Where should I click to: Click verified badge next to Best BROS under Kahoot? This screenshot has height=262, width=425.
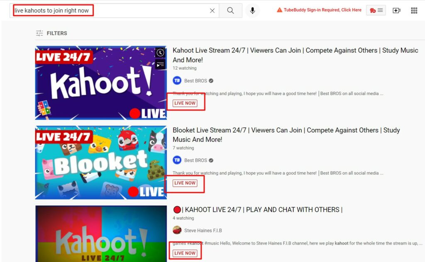click(211, 81)
